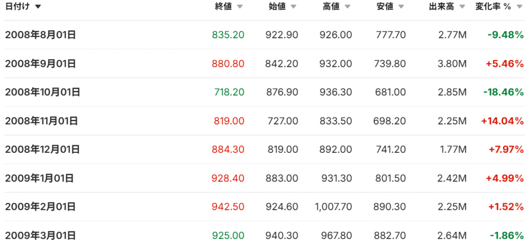The height and width of the screenshot is (245, 531).
Task: Click the sort arrow next to 日付け
Action: point(38,7)
